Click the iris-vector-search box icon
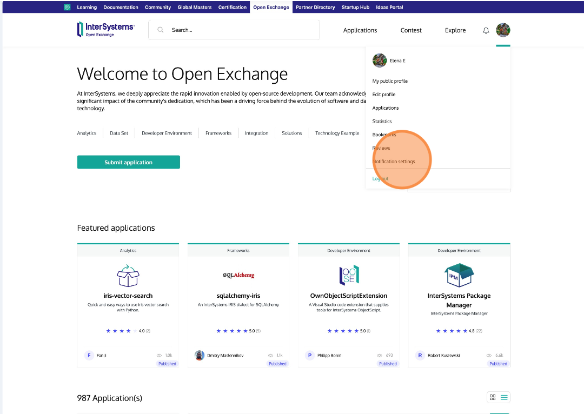The width and height of the screenshot is (584, 414). tap(128, 276)
